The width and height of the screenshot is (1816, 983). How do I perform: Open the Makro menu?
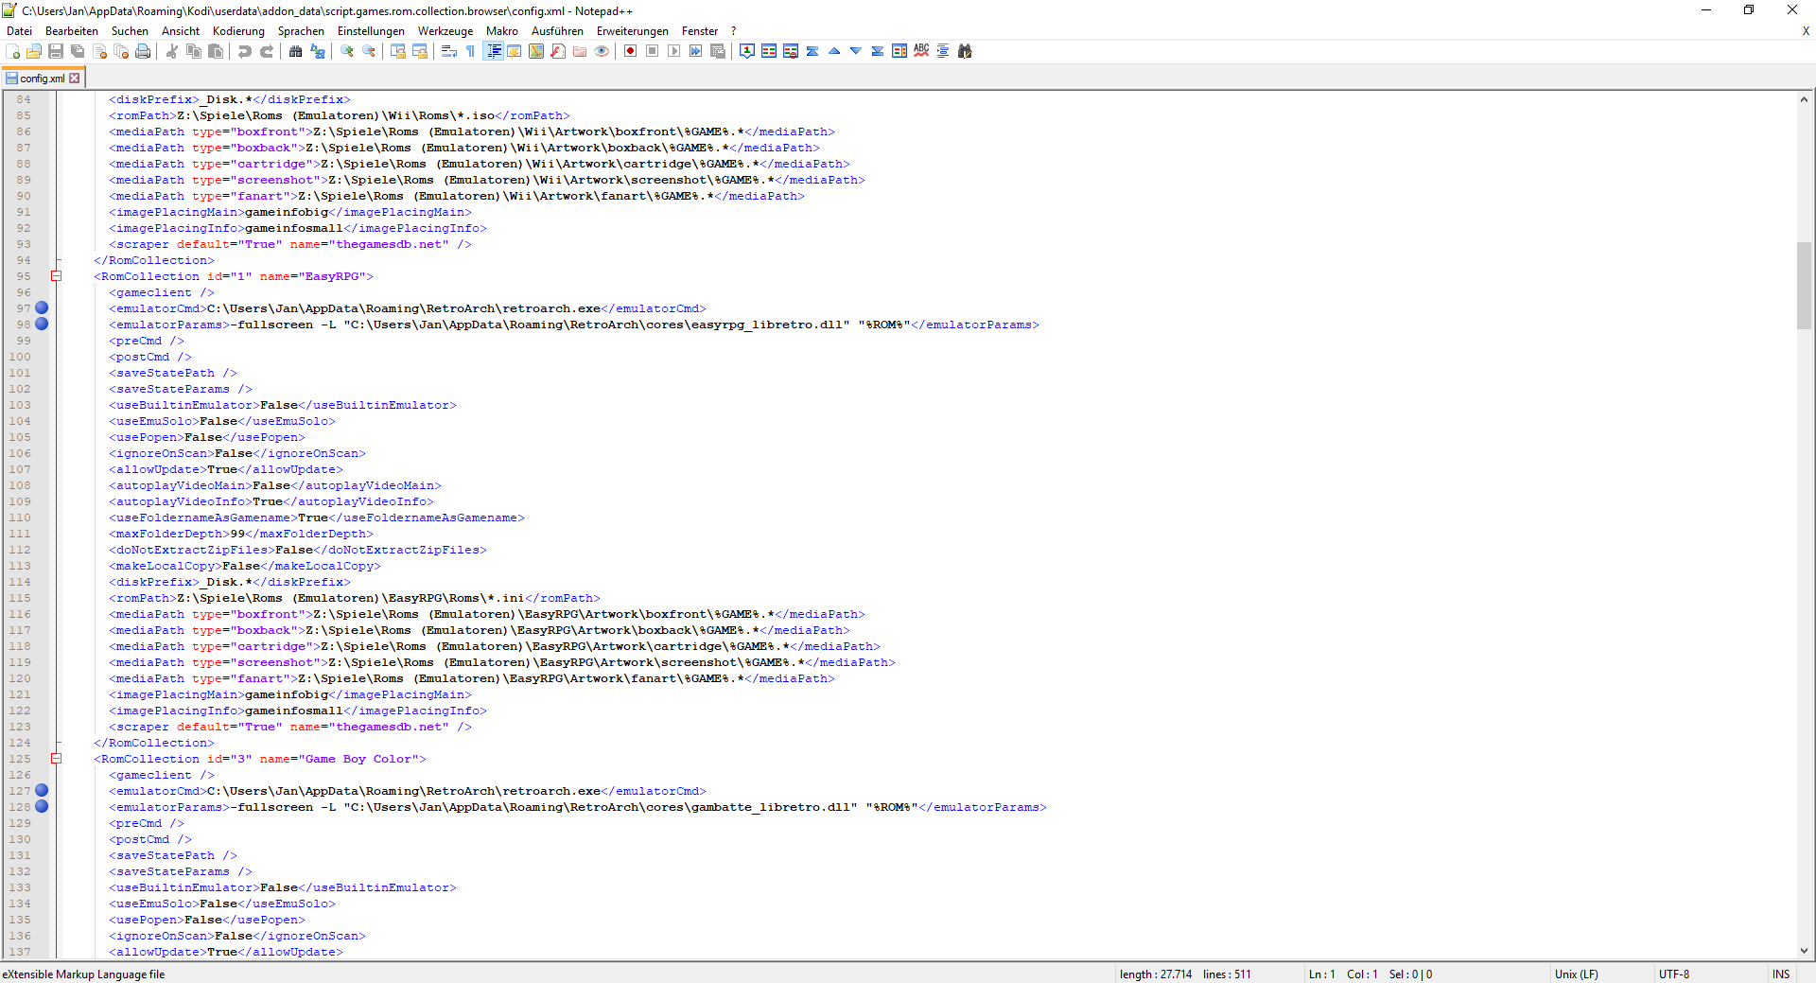tap(501, 30)
